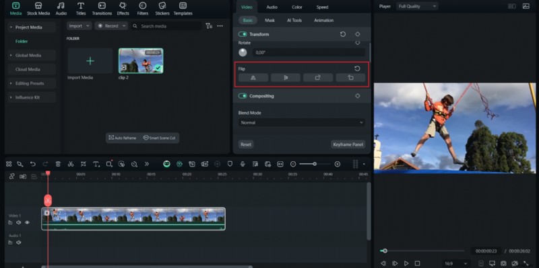Select the Mask sub-tab
The image size is (539, 268).
[269, 20]
